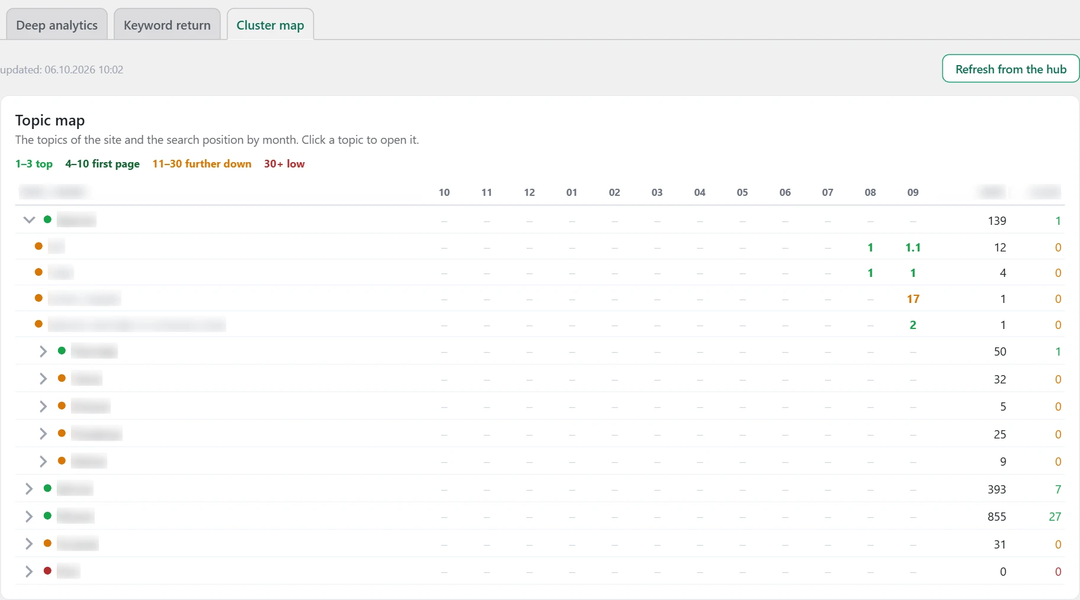The height and width of the screenshot is (600, 1080).
Task: Expand the subtopic row with count 9
Action: [43, 462]
